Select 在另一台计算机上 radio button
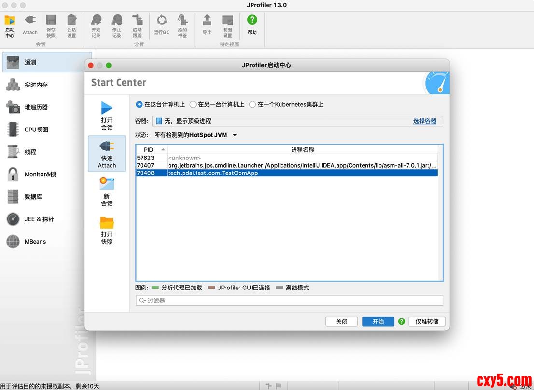 [193, 104]
